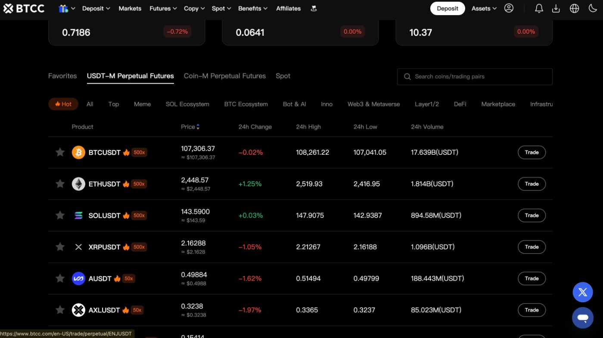Favorite SOLUSDT with the star
603x338 pixels.
tap(60, 215)
